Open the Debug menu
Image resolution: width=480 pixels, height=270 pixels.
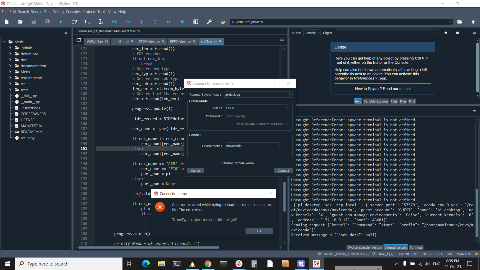(58, 11)
